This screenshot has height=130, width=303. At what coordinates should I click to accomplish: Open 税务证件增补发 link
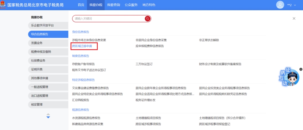click(x=145, y=100)
